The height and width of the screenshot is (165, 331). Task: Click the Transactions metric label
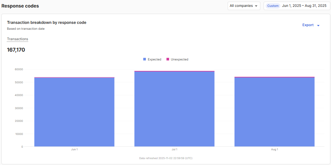(18, 39)
